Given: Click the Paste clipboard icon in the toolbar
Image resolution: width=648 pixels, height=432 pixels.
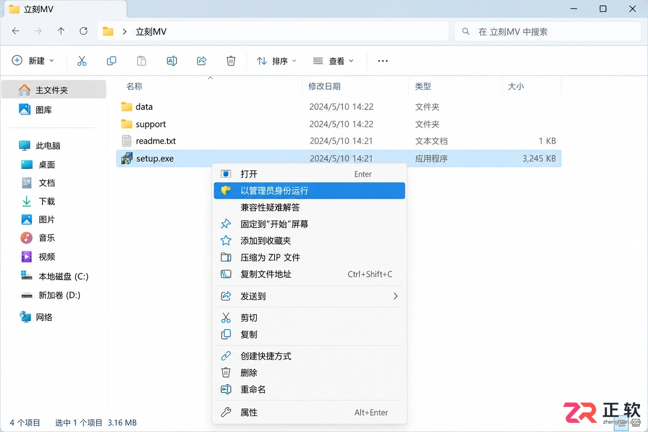Looking at the screenshot, I should point(141,61).
